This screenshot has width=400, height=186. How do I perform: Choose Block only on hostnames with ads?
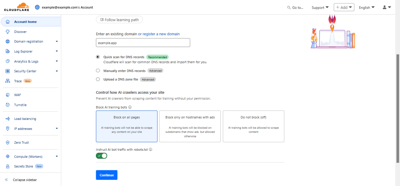[x=190, y=126]
